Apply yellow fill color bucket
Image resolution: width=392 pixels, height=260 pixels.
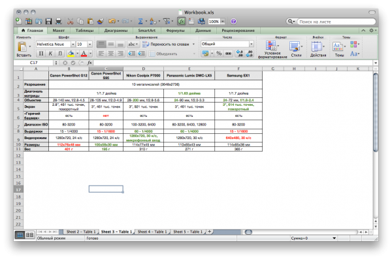[x=71, y=54]
